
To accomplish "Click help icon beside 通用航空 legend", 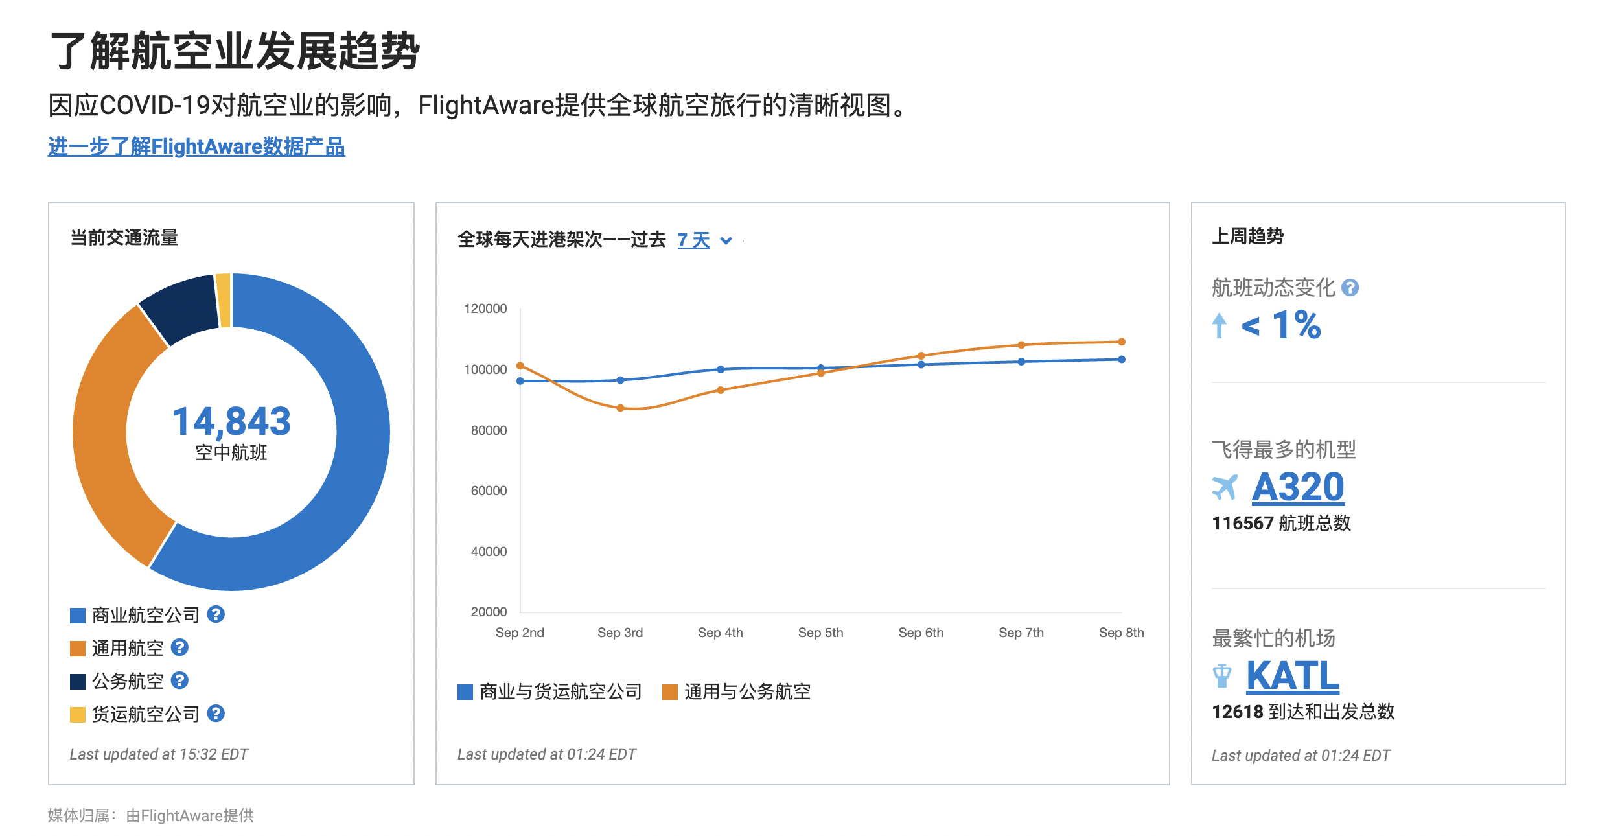I will [x=179, y=647].
